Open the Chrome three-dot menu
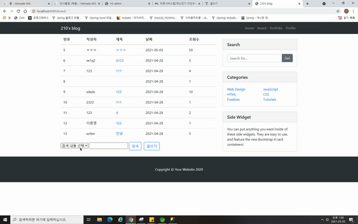Screen dimensions: 358x224 (353, 11)
